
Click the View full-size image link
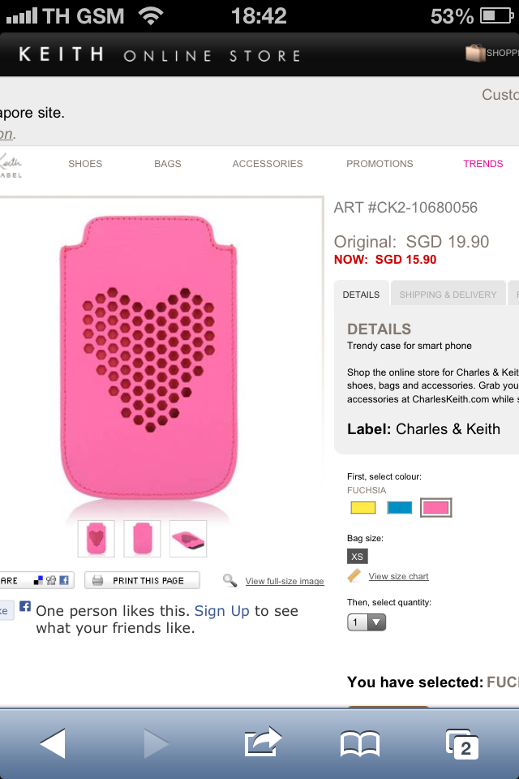[x=285, y=582]
